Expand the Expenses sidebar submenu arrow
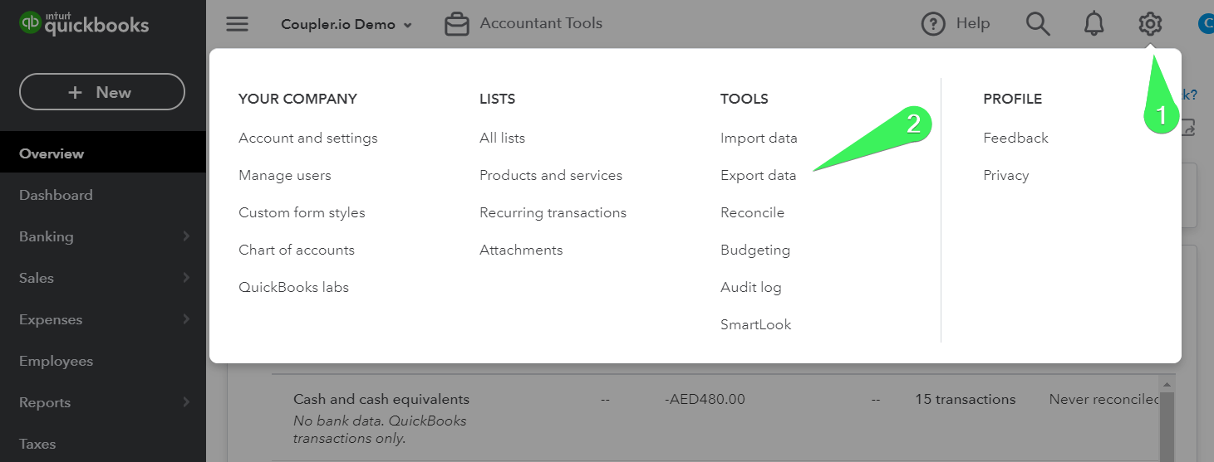 tap(186, 319)
